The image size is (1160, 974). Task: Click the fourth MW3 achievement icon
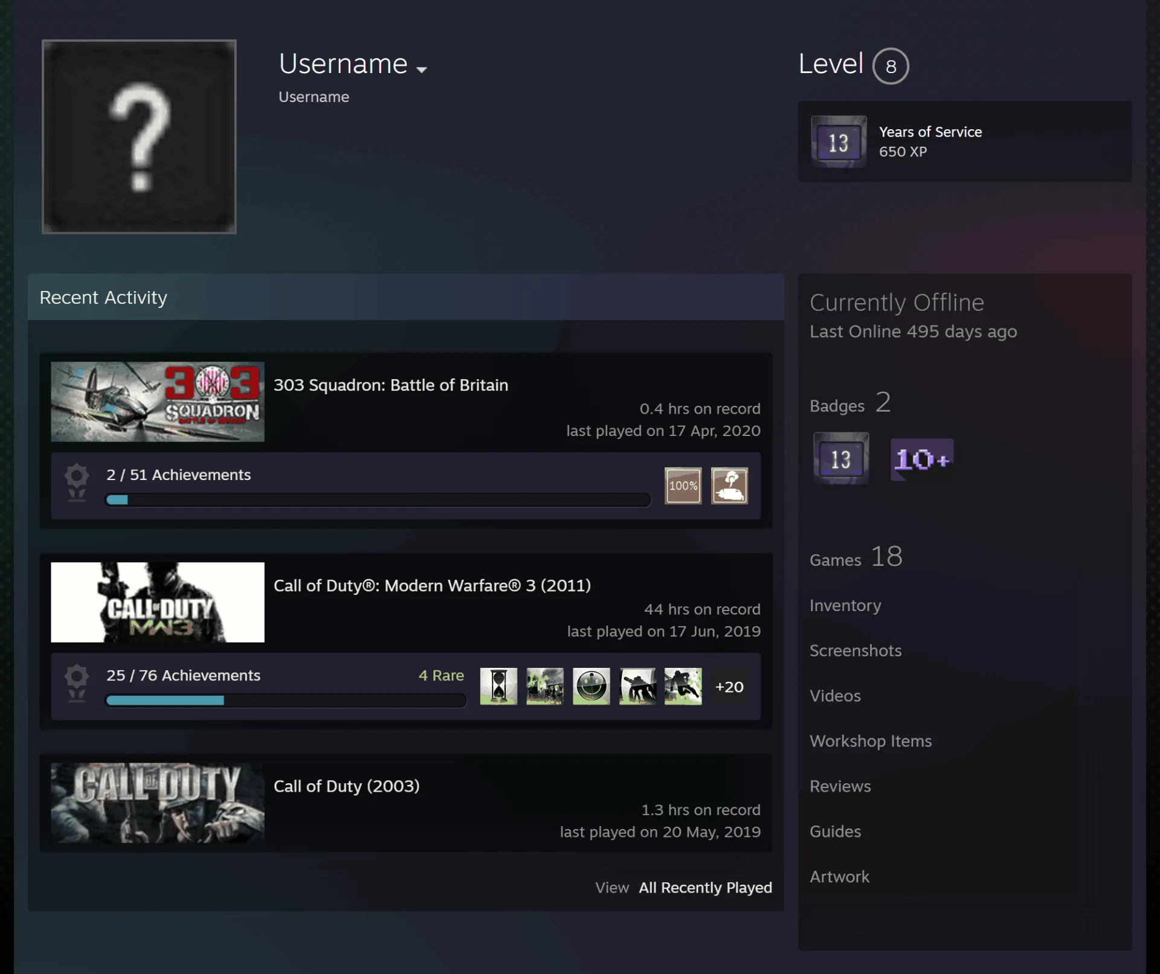point(637,686)
